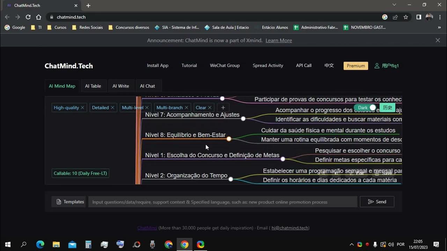Image resolution: width=447 pixels, height=251 pixels.
Task: Collapse the Nível 1 Escolha do Concurso node
Action: (x=283, y=159)
